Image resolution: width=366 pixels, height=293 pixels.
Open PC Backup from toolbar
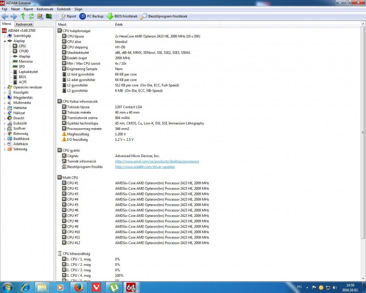point(91,16)
